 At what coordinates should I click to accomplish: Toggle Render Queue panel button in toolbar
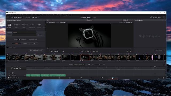[x=156, y=17]
